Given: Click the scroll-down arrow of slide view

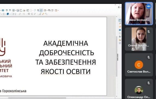Looking at the screenshot, I should click(x=117, y=96).
